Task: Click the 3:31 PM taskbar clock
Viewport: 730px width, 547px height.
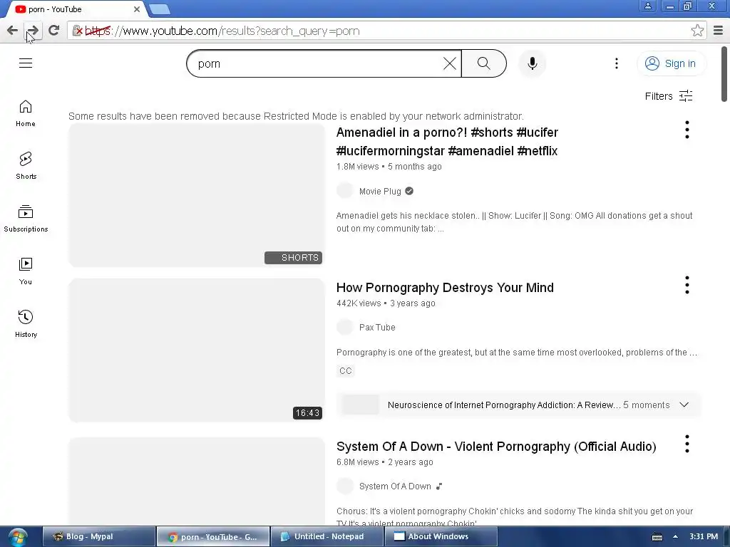Action: click(x=704, y=536)
